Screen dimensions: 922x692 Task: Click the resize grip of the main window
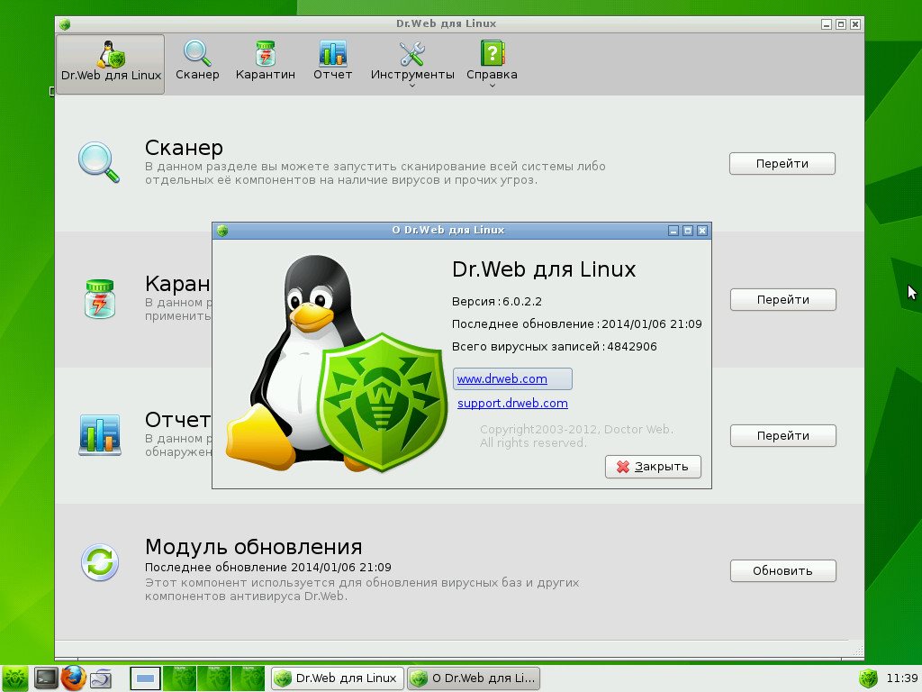pyautogui.click(x=858, y=651)
